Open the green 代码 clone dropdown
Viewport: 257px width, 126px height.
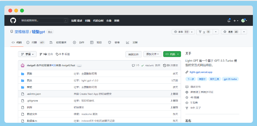(172, 54)
